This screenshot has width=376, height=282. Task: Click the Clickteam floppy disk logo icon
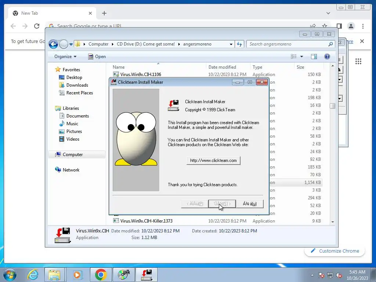173,105
